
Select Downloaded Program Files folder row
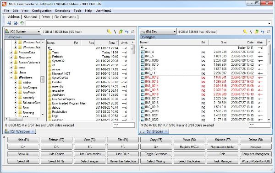(88, 103)
